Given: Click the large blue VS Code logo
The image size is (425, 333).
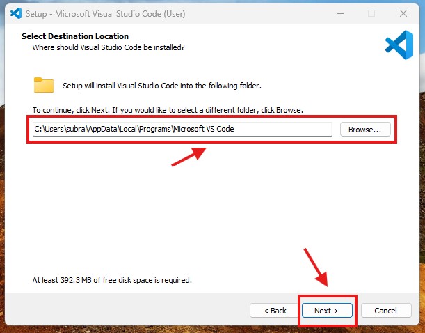Looking at the screenshot, I should [399, 44].
